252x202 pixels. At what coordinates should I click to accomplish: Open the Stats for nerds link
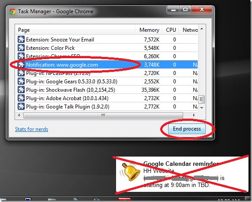click(x=31, y=129)
